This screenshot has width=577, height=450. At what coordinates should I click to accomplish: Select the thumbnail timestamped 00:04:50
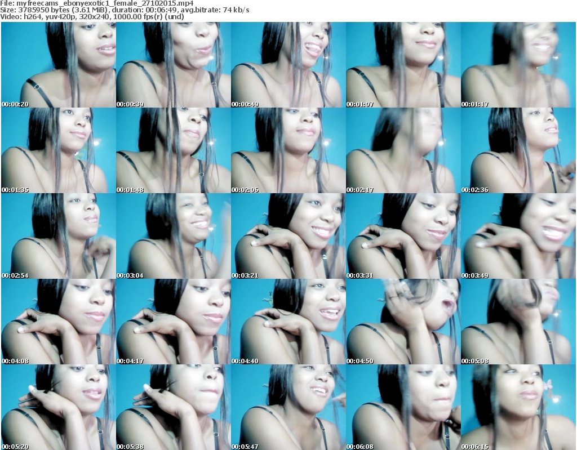(403, 322)
